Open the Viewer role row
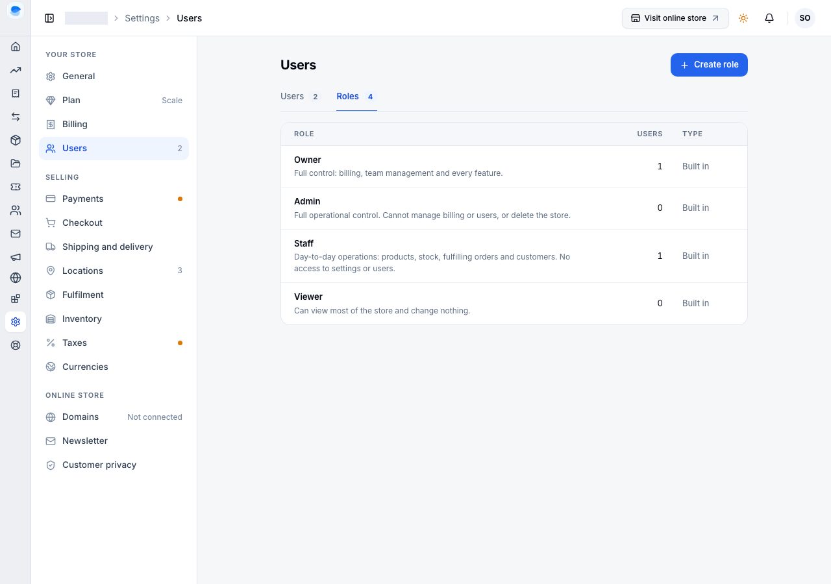This screenshot has width=831, height=584. click(x=514, y=304)
